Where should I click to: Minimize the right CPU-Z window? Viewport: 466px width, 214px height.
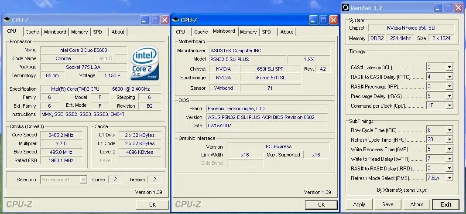[x=314, y=20]
